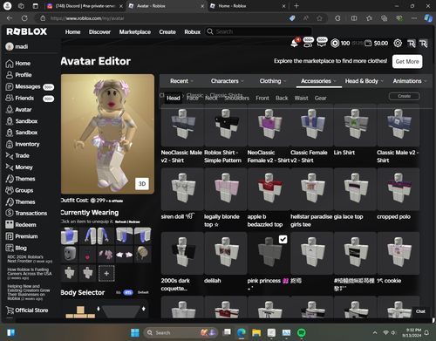The image size is (436, 341).
Task: Open the Chat button
Action: 420,311
